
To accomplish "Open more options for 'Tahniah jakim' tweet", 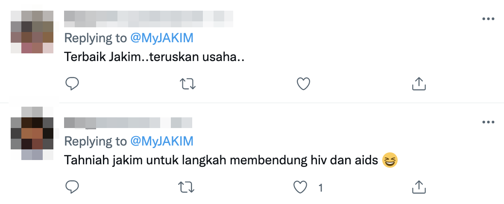I will pos(488,122).
